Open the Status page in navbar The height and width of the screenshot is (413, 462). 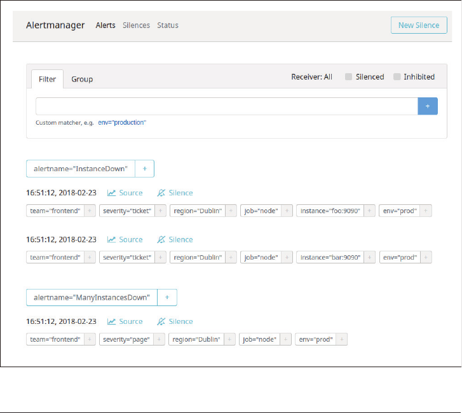point(168,25)
